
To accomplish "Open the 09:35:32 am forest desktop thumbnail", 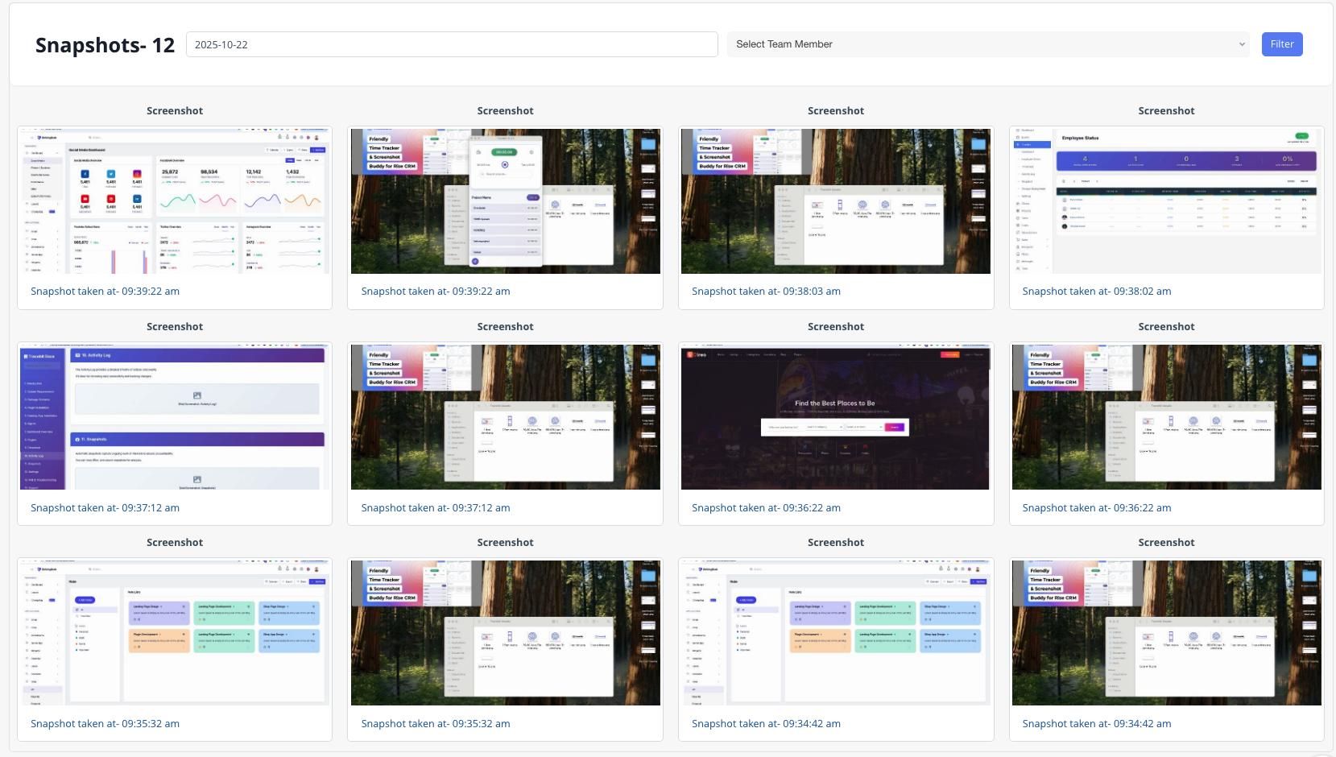I will click(x=505, y=632).
